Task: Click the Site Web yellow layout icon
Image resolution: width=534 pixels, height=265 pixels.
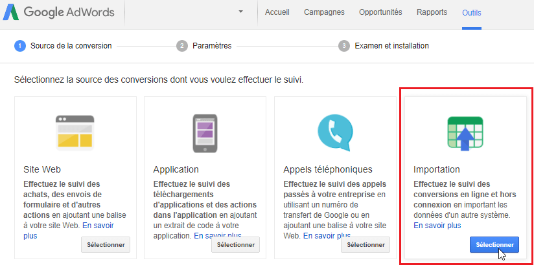Action: (x=75, y=133)
